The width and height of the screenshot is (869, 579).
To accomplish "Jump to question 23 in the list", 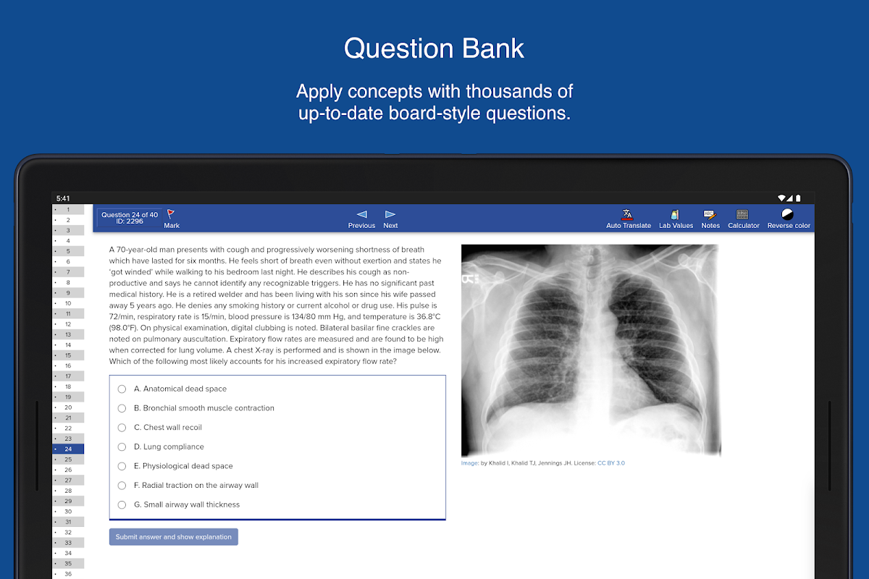I will point(68,439).
